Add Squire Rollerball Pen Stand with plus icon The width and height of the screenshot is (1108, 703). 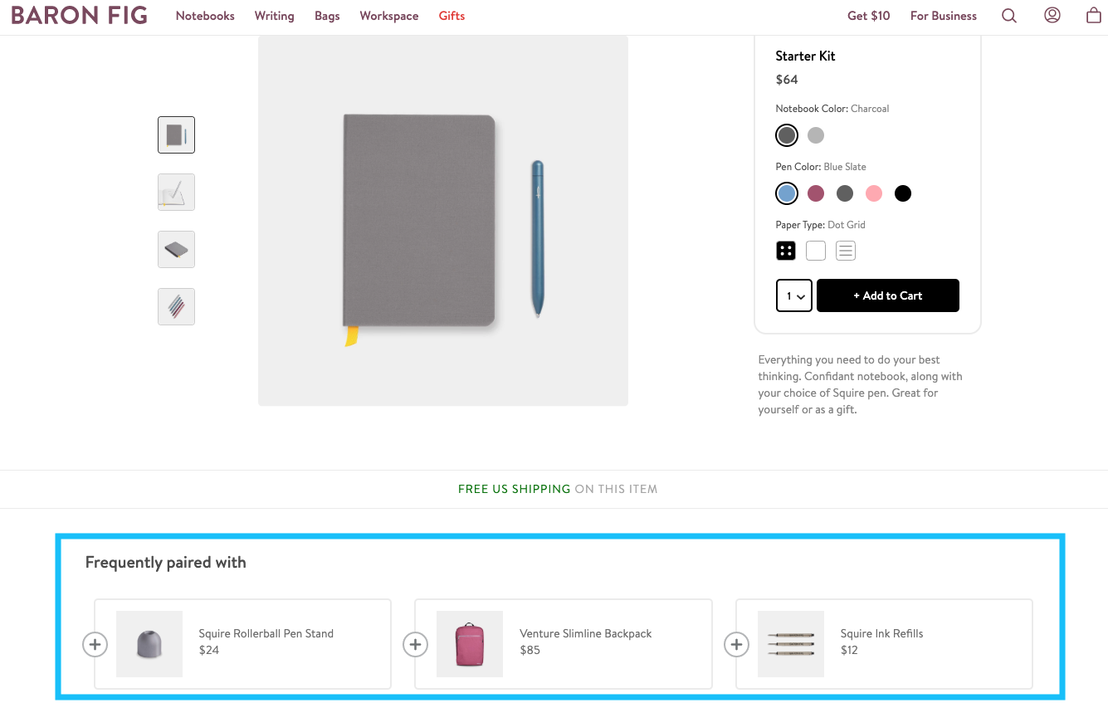(x=95, y=644)
